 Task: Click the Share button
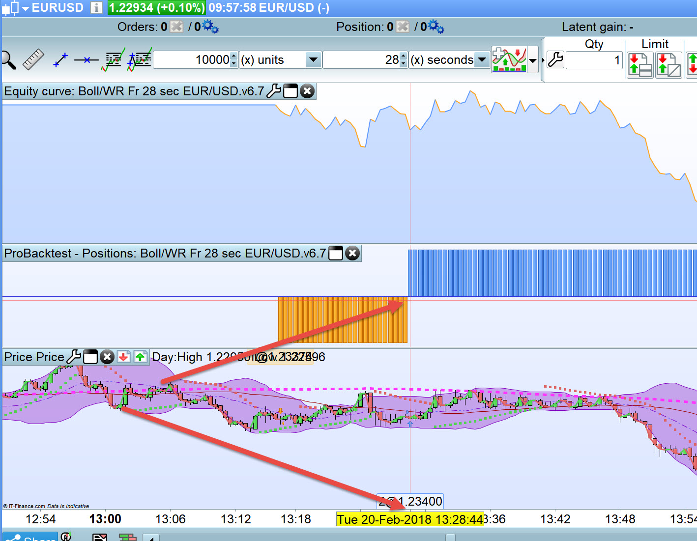[x=29, y=537]
